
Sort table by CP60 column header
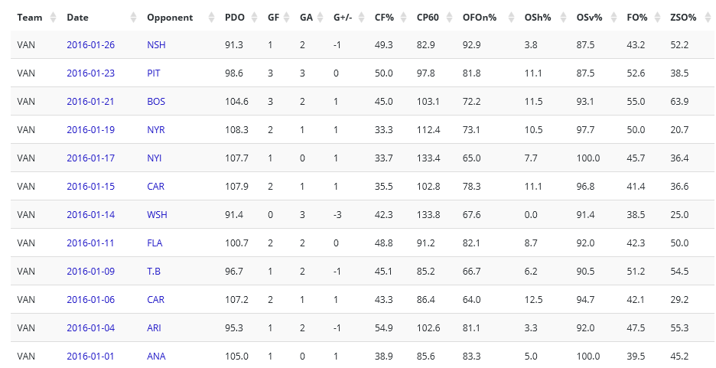(428, 18)
